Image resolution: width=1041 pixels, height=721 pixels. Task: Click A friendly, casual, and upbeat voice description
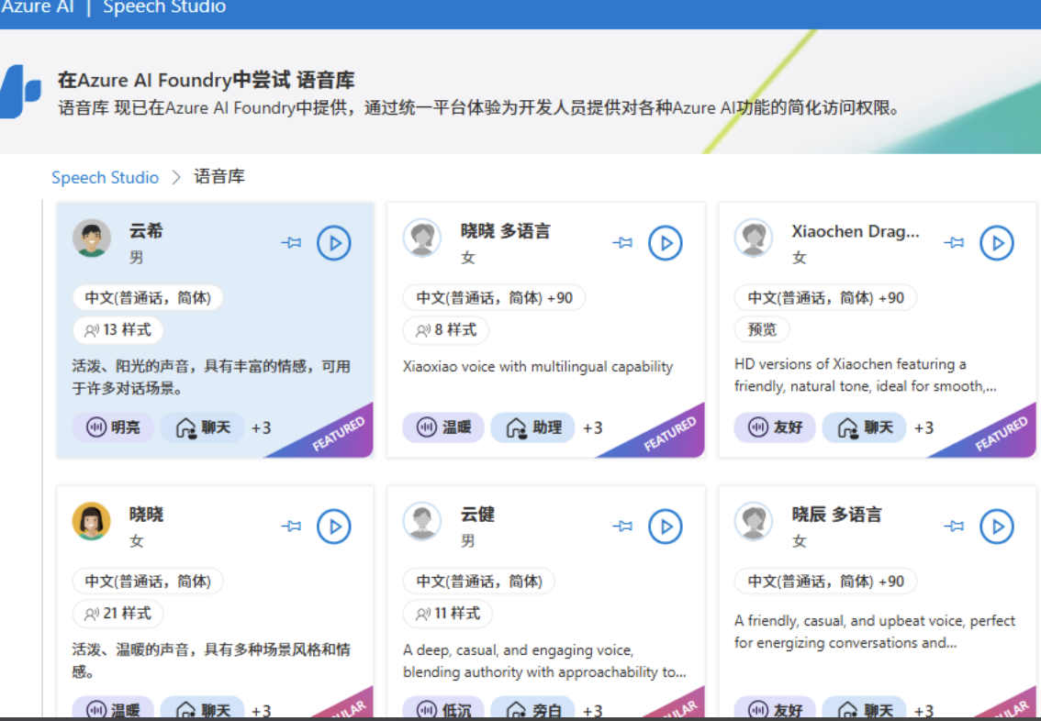click(x=874, y=631)
